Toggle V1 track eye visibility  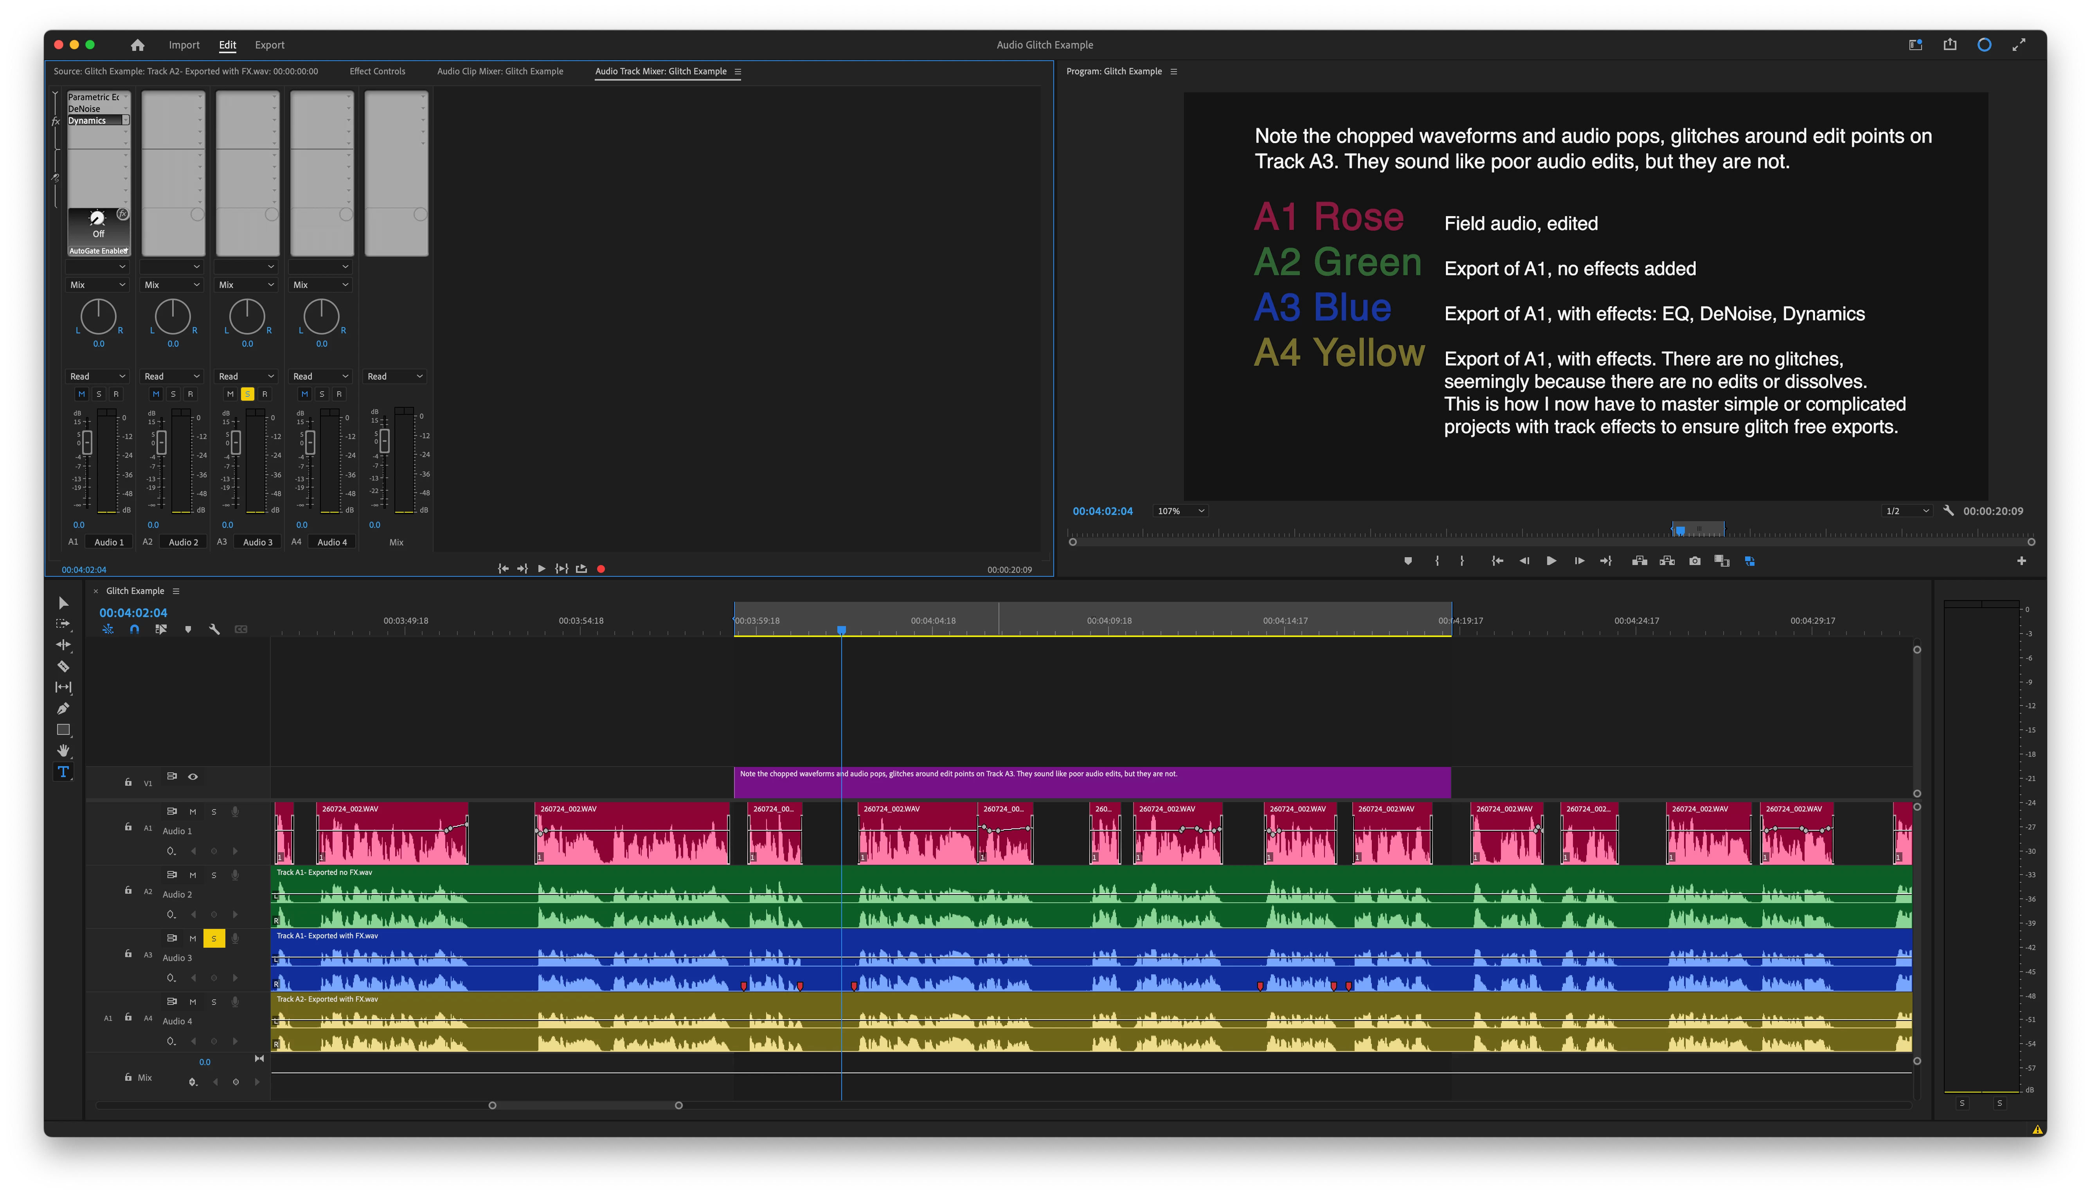click(193, 776)
